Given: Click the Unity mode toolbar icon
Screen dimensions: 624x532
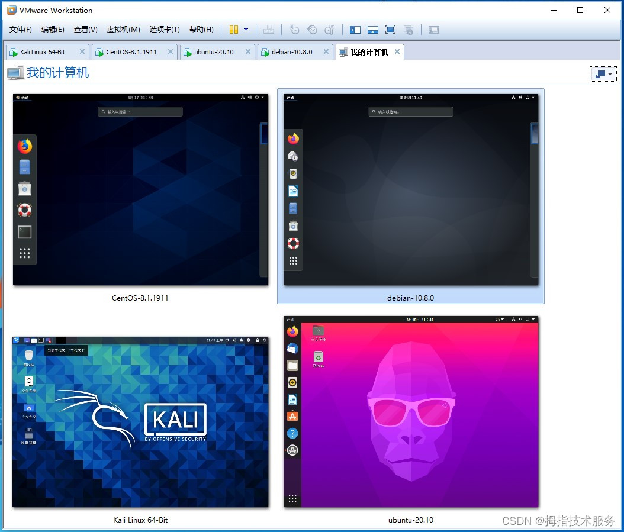Looking at the screenshot, I should [x=409, y=30].
